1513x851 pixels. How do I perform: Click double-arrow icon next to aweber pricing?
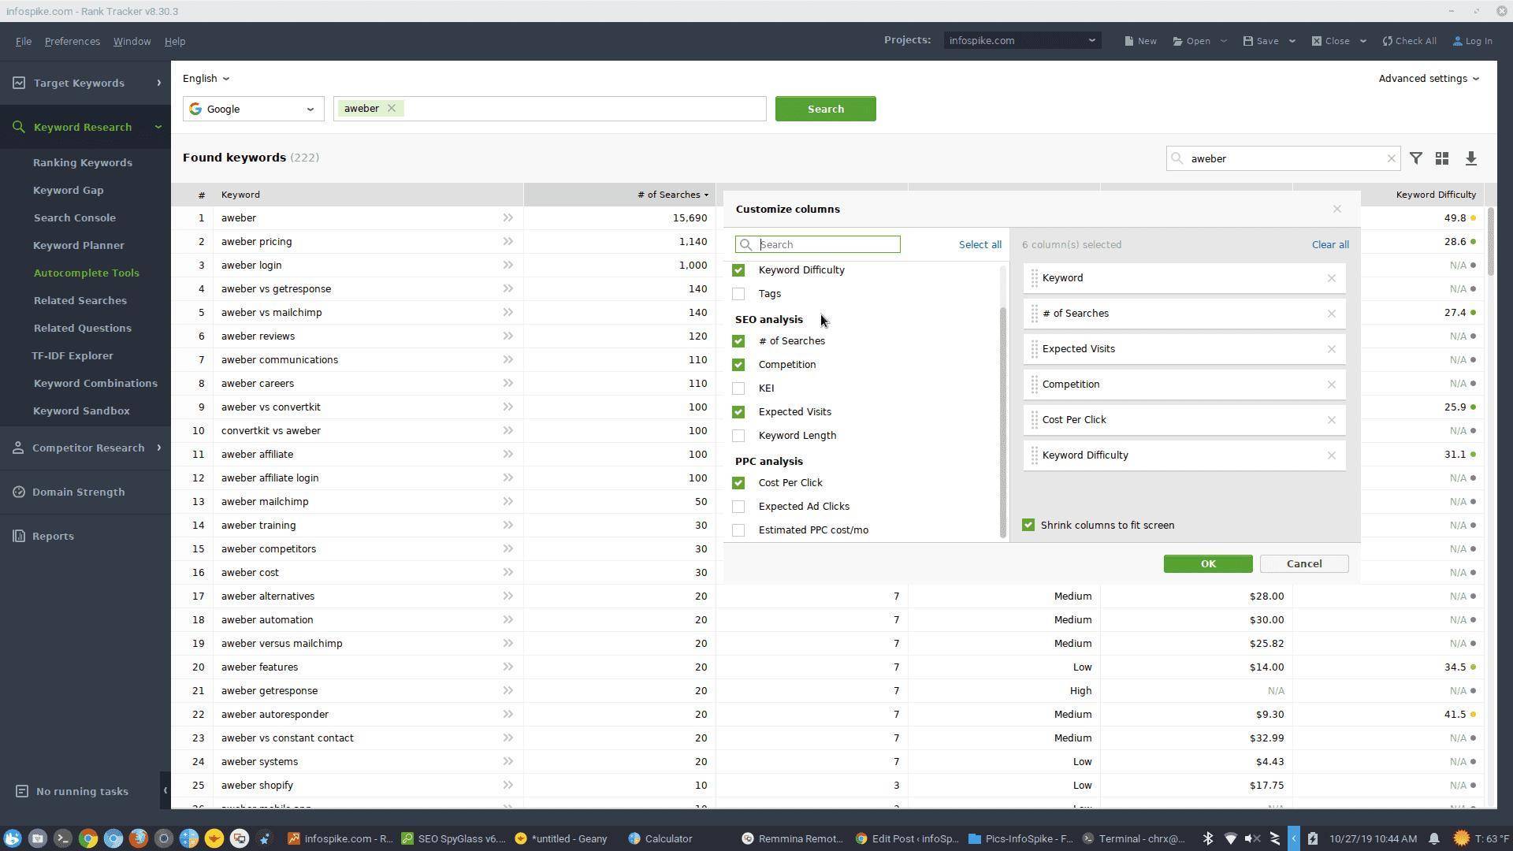point(508,241)
